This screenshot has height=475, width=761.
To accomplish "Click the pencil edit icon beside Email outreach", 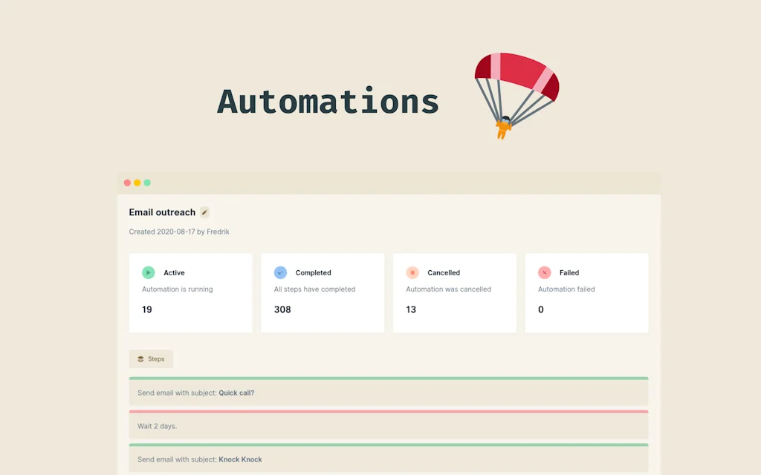I will click(x=204, y=212).
